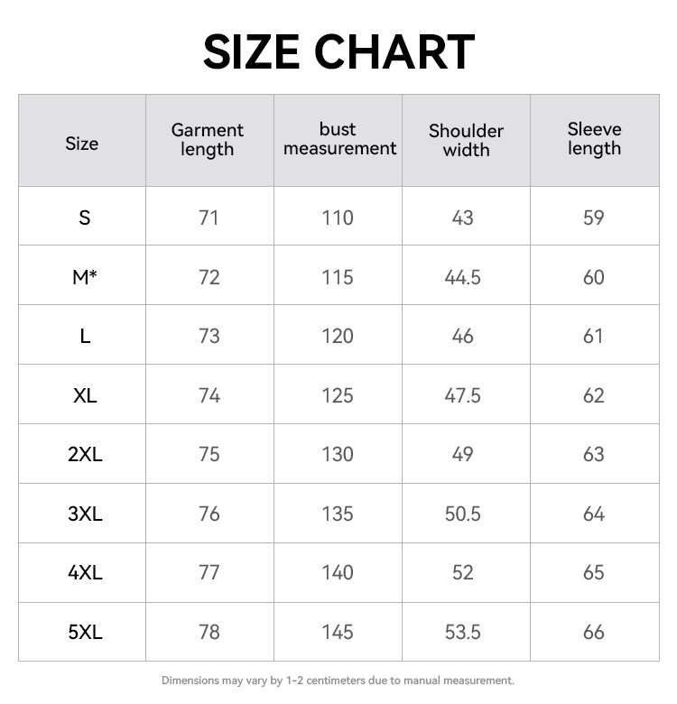Click garment length value 71

tap(209, 218)
